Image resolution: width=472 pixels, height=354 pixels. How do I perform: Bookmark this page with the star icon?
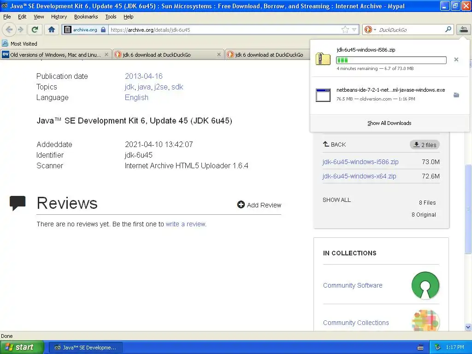(x=345, y=29)
